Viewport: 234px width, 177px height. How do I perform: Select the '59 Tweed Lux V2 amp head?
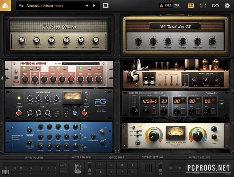click(175, 34)
